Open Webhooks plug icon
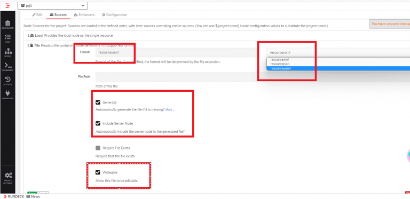 click(x=7, y=95)
